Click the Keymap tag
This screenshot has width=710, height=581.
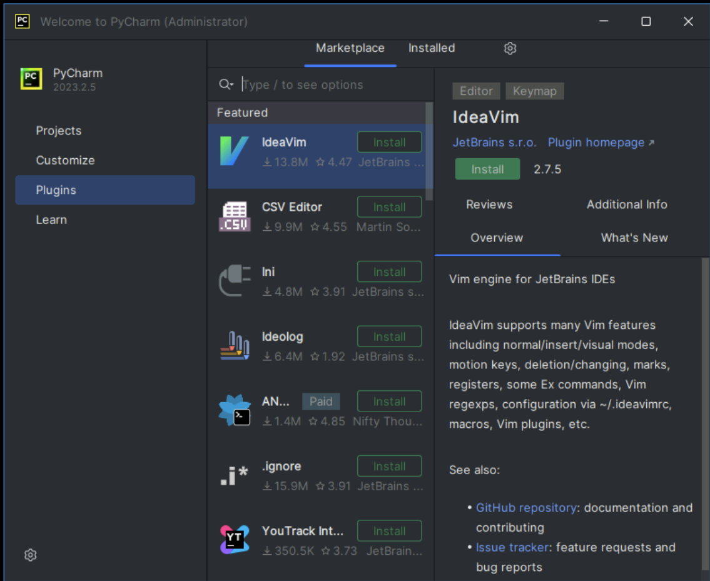(x=534, y=91)
